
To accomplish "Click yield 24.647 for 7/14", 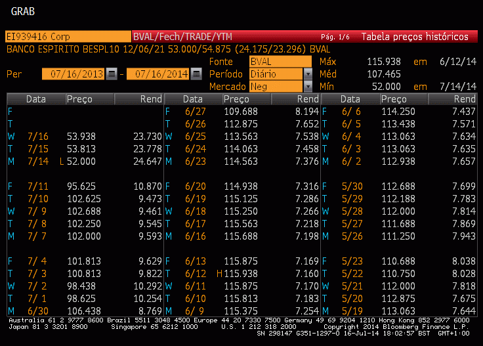I will click(x=148, y=162).
